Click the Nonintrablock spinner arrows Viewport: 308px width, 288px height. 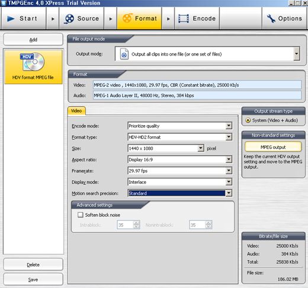(x=208, y=225)
